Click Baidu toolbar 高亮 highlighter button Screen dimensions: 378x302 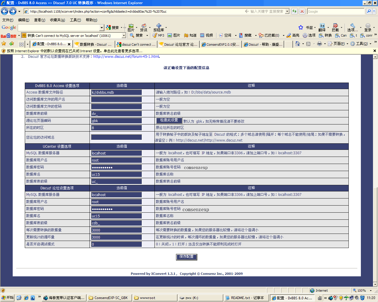pos(293,35)
